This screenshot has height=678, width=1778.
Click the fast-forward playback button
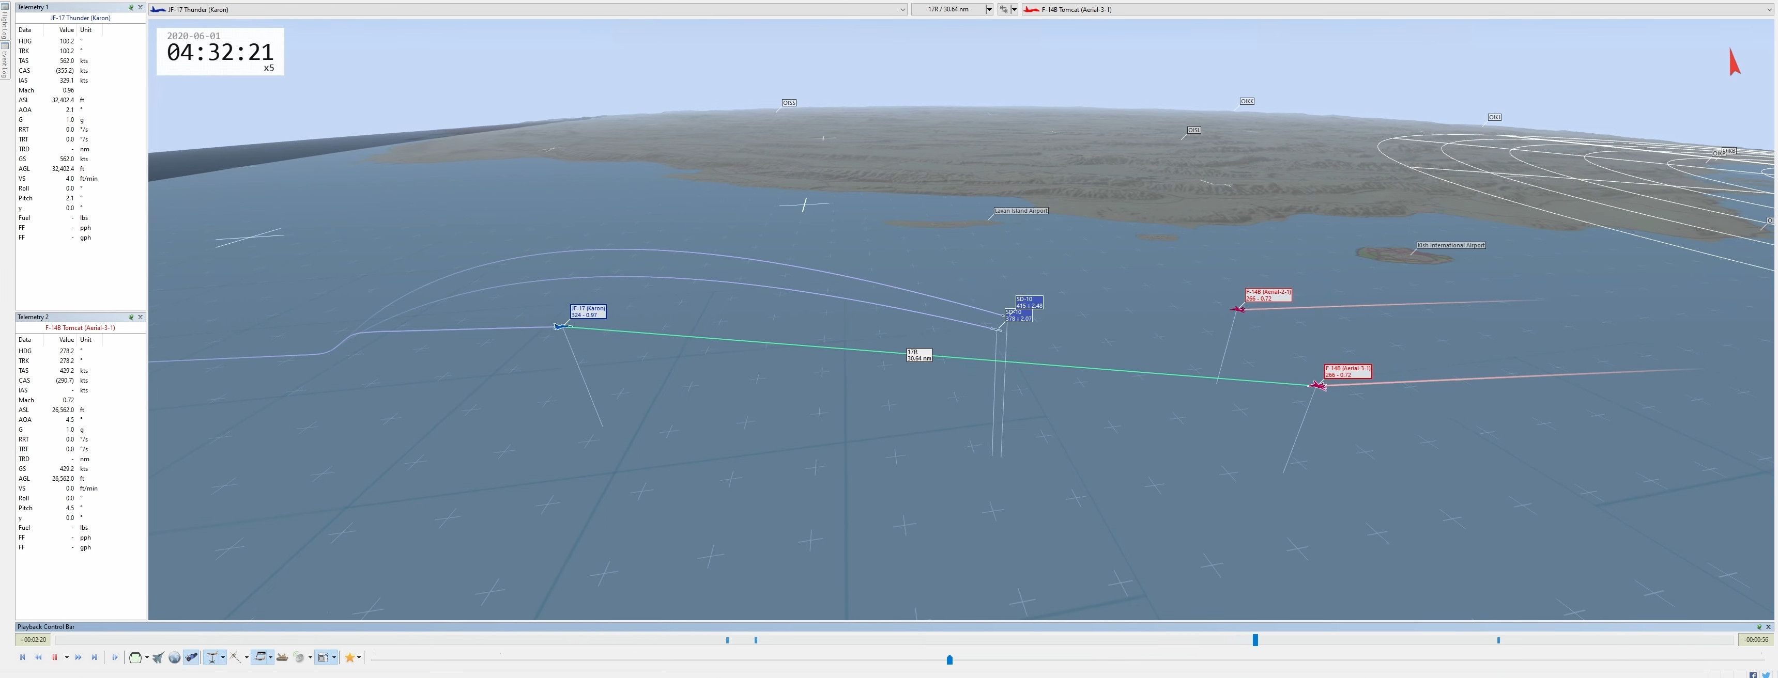coord(78,657)
